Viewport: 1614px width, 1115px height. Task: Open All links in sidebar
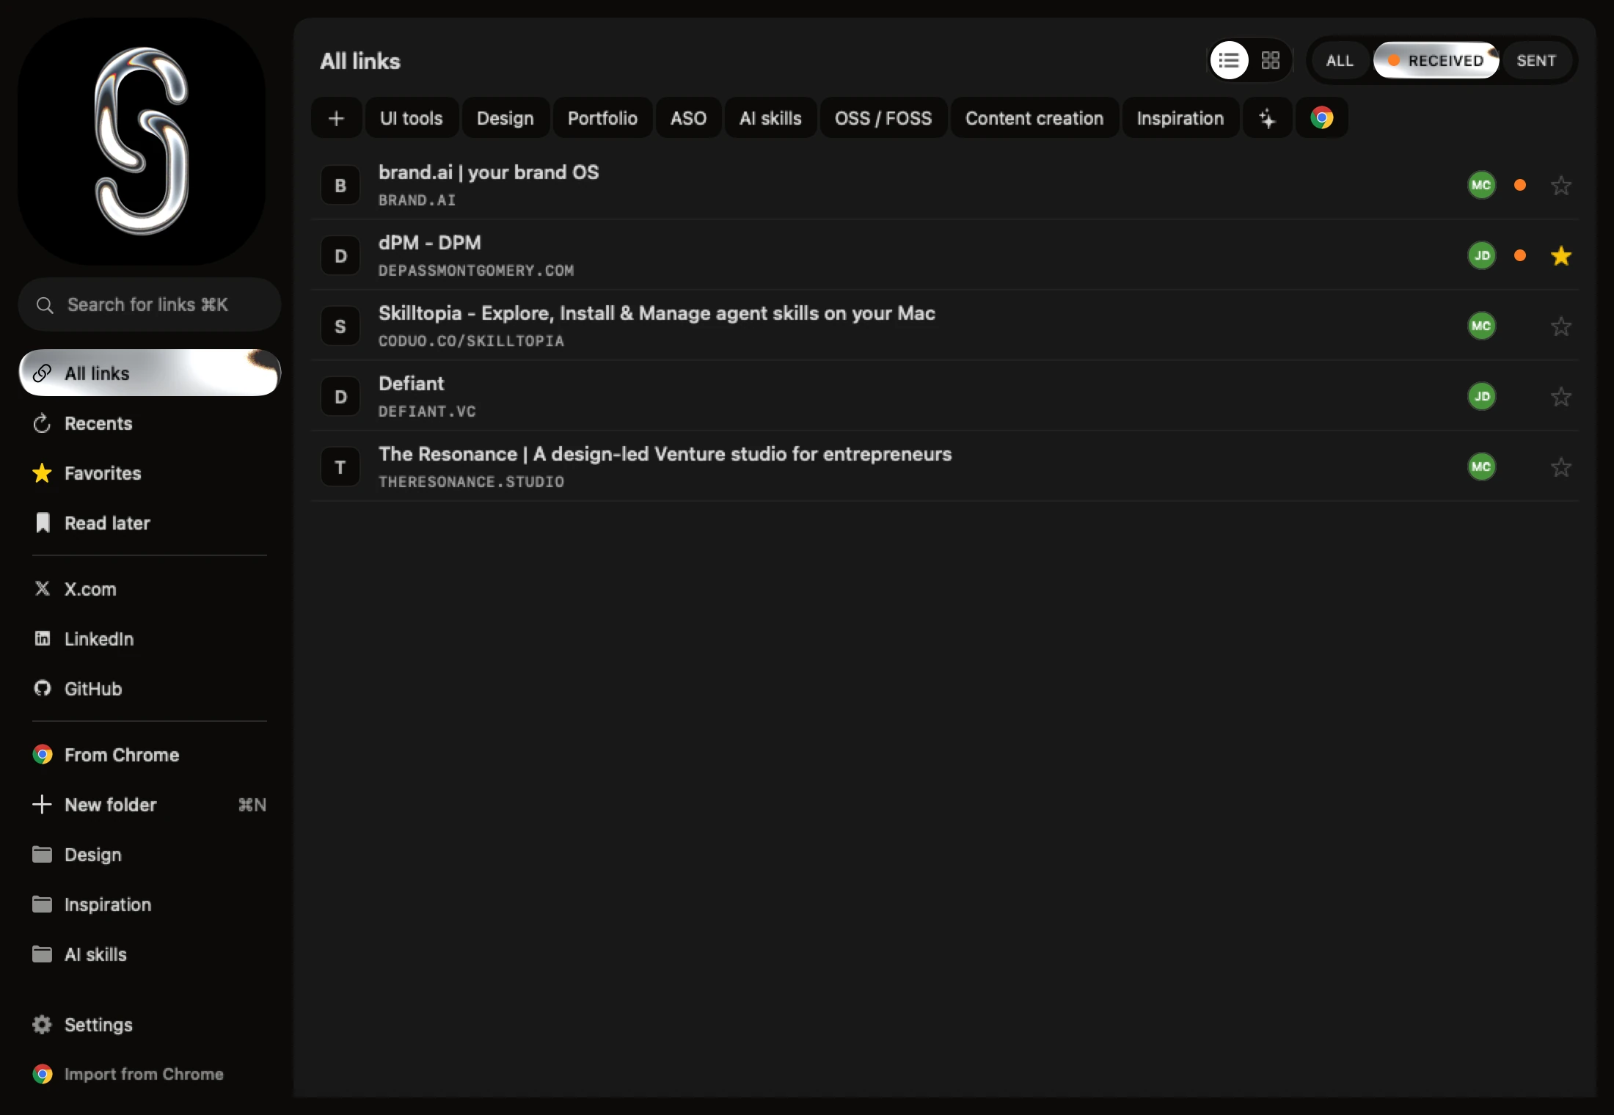(150, 373)
